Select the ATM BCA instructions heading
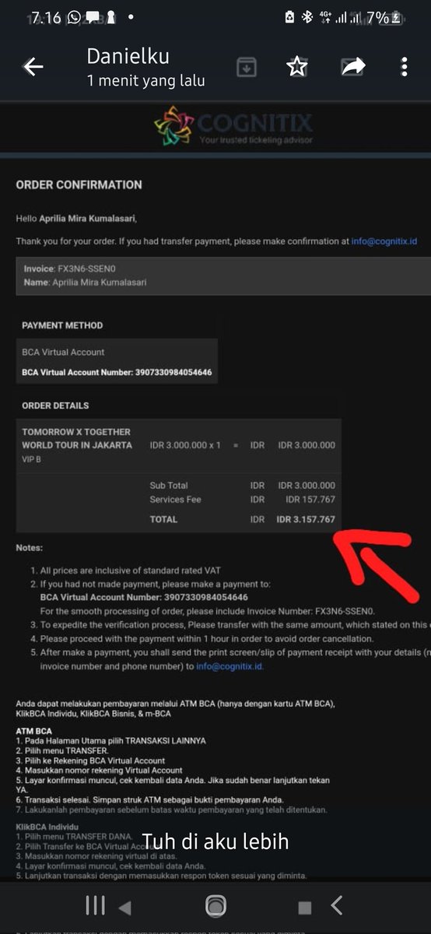Viewport: 431px width, 934px height. (34, 731)
